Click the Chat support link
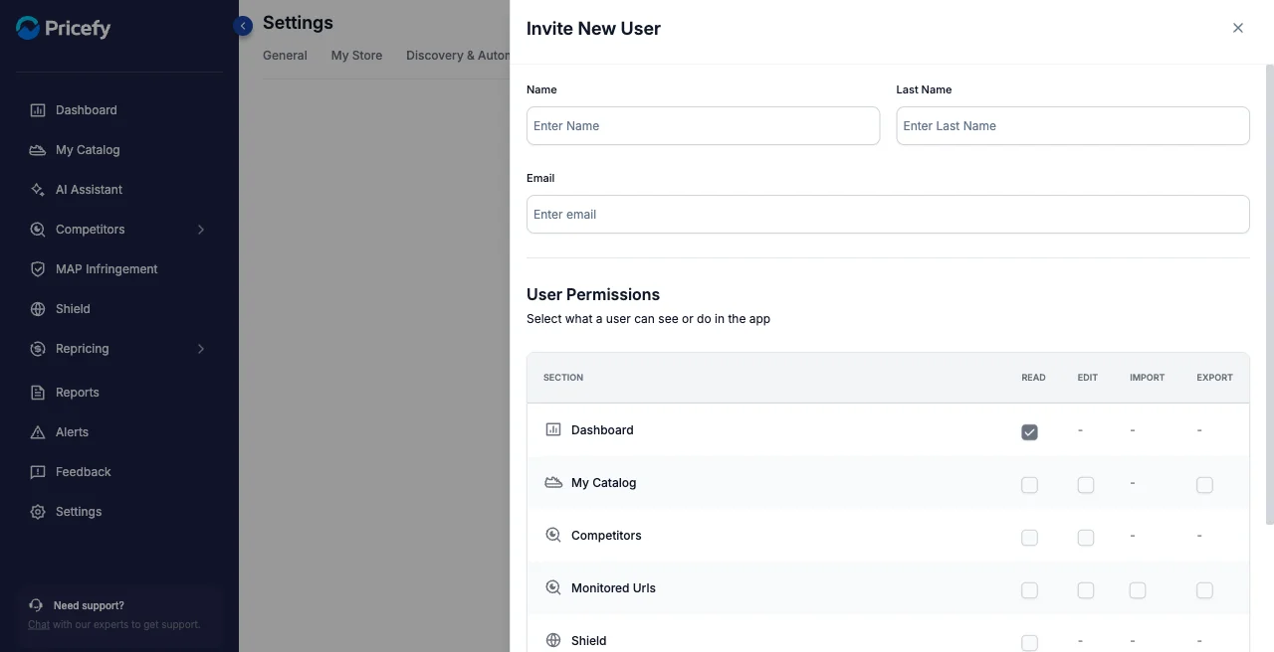The width and height of the screenshot is (1274, 652). (39, 624)
